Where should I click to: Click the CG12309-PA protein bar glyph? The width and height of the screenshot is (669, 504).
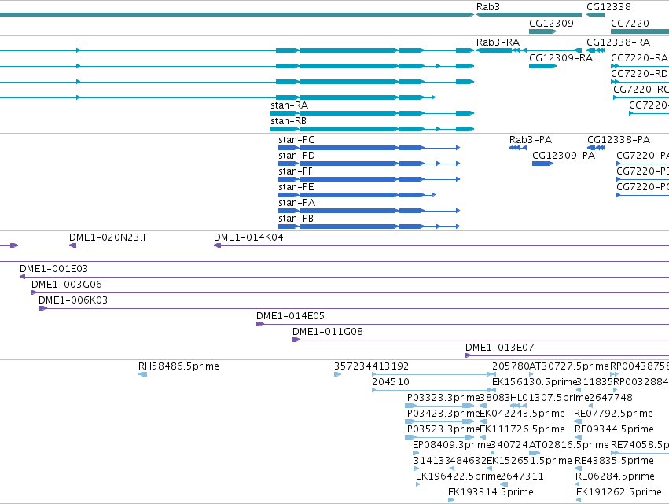point(542,164)
